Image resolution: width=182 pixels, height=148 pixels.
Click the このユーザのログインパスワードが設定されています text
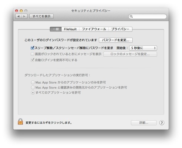click(61, 40)
